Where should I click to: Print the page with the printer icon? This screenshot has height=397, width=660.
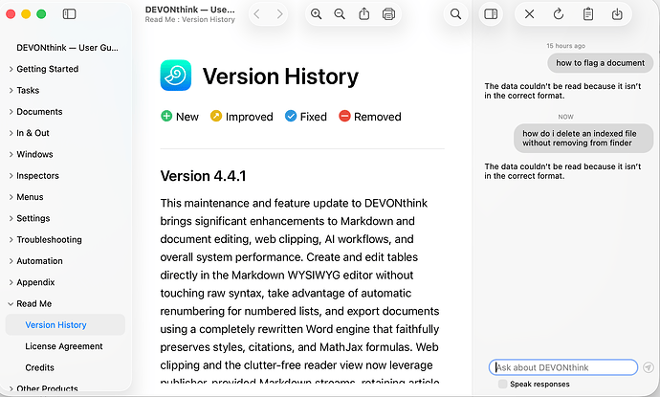[388, 14]
